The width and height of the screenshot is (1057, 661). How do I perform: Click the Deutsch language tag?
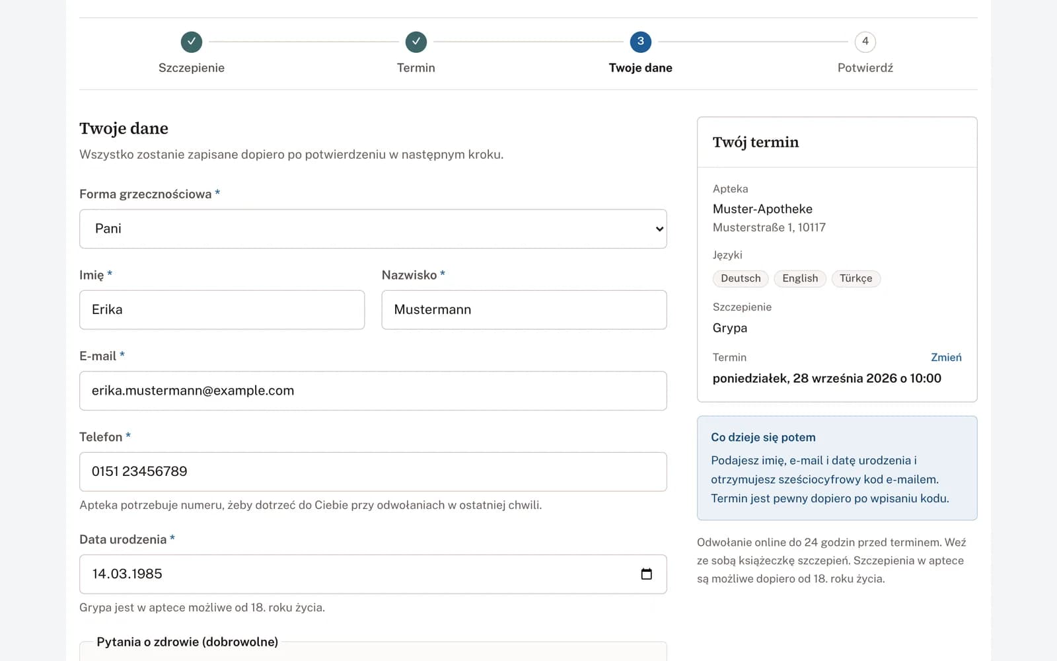pos(741,278)
